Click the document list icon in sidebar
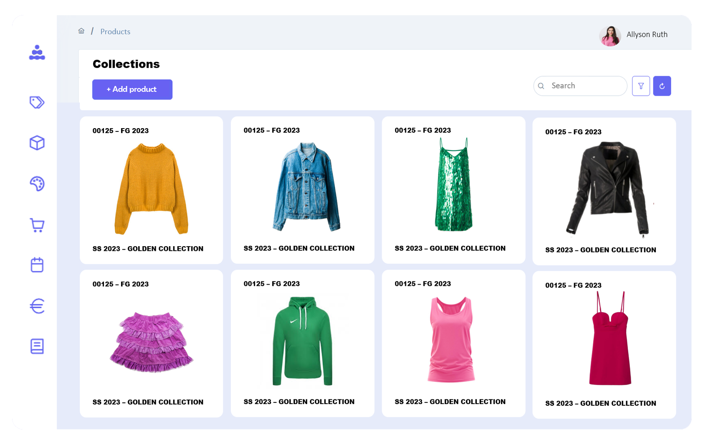 pos(37,346)
